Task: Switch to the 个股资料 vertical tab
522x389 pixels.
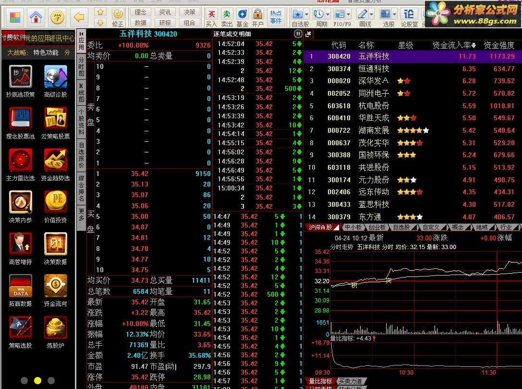Action: [x=81, y=121]
